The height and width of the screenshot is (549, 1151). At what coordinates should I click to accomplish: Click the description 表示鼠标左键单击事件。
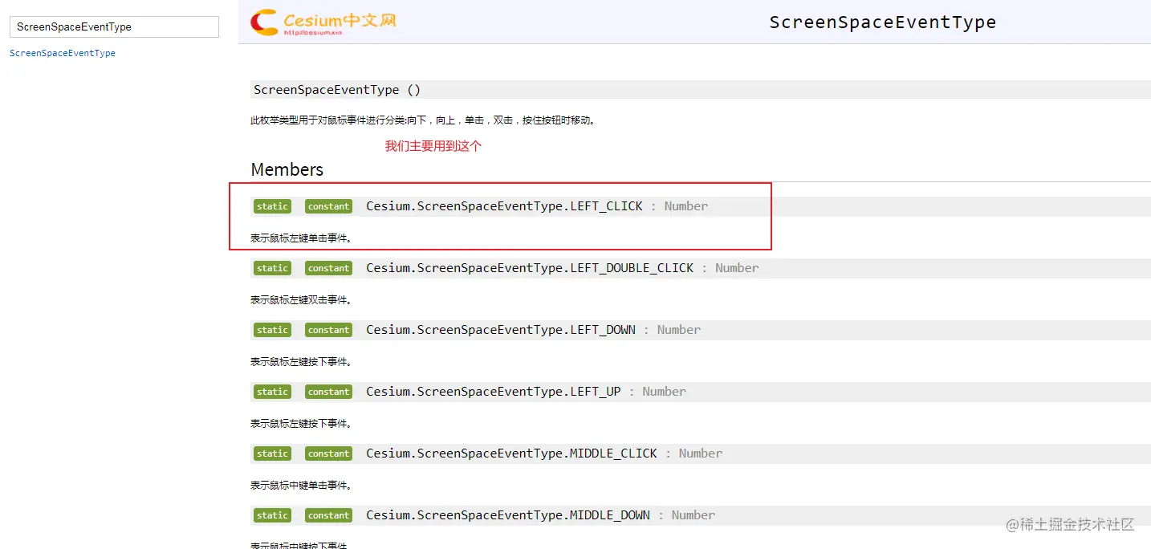(x=302, y=238)
